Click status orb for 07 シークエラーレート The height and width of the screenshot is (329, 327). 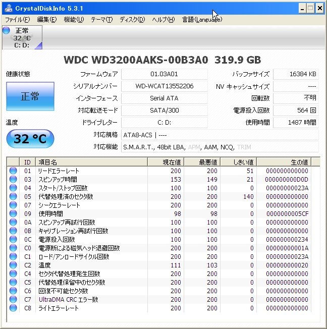click(13, 205)
